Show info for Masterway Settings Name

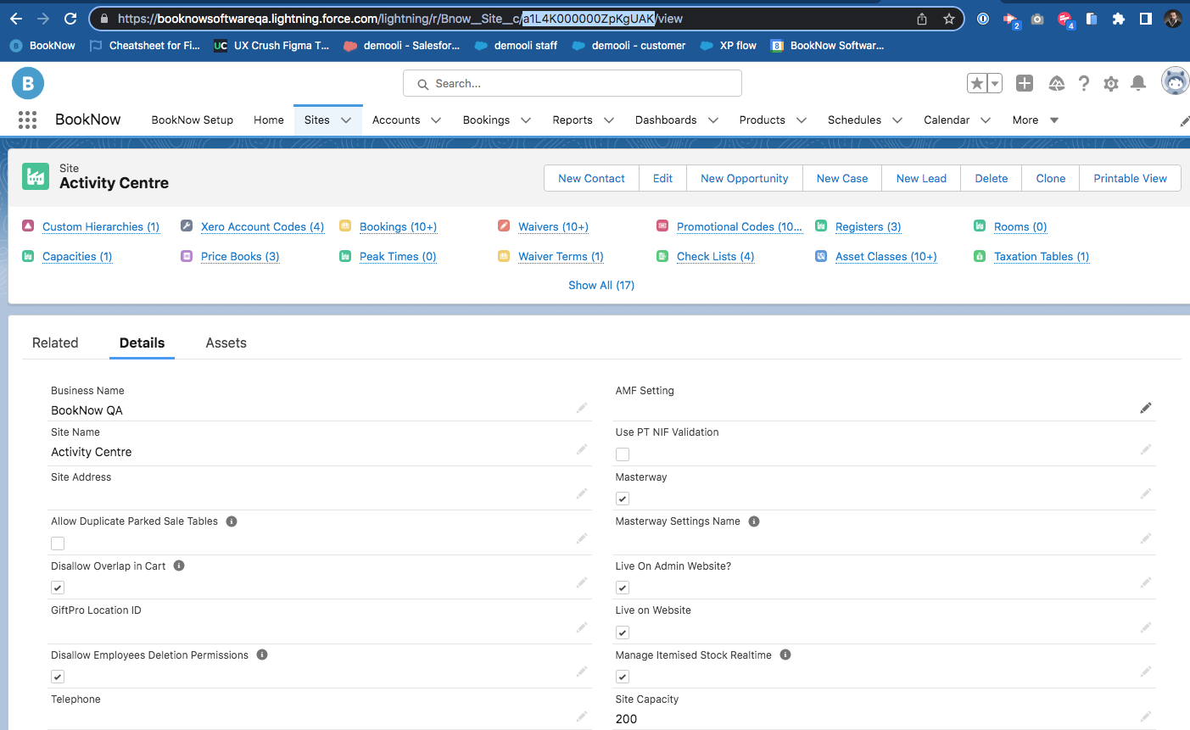coord(754,521)
